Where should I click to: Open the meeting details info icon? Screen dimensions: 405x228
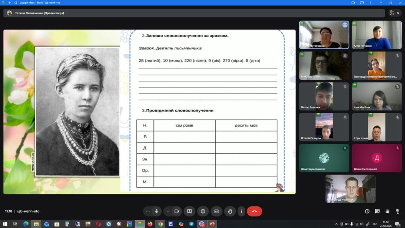pos(367,211)
